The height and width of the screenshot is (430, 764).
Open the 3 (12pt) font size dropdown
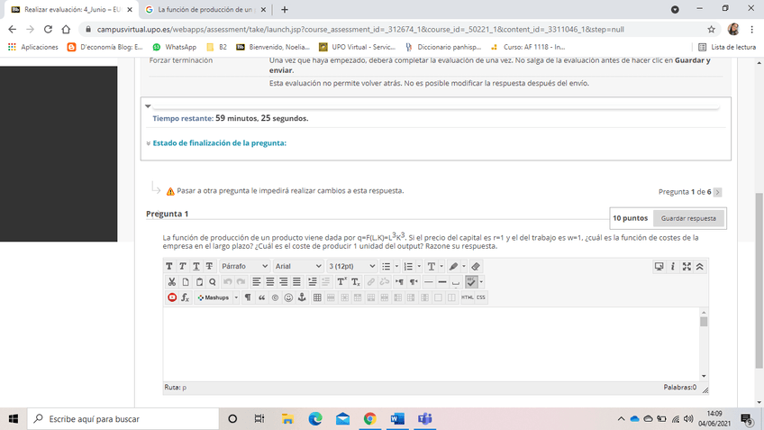(x=352, y=267)
